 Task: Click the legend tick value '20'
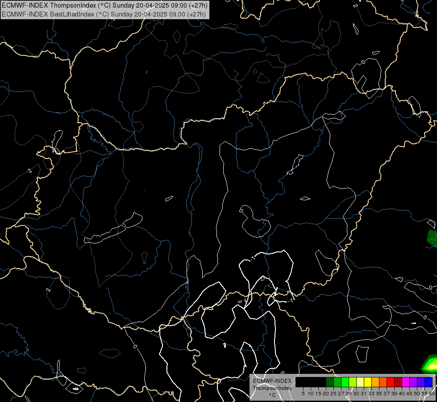(x=326, y=394)
